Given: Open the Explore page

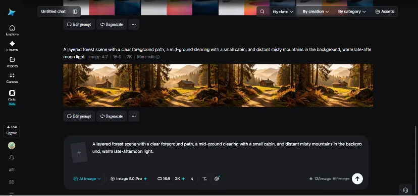Looking at the screenshot, I should coord(12,30).
